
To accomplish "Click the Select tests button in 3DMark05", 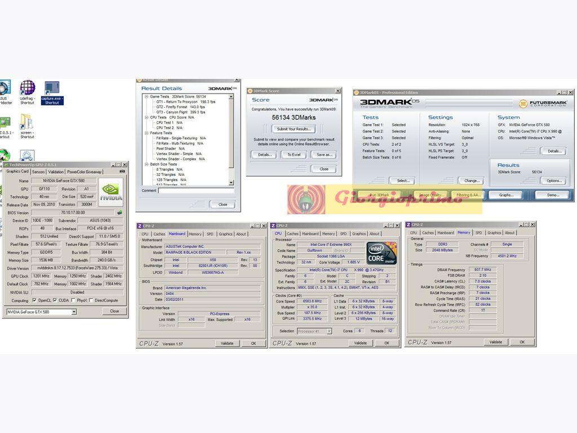I will click(x=403, y=181).
